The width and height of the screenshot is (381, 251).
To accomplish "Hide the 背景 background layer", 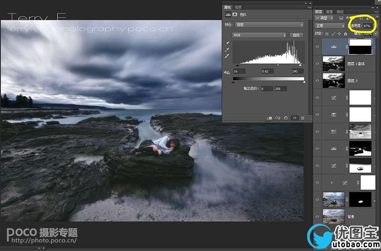I will pyautogui.click(x=317, y=216).
